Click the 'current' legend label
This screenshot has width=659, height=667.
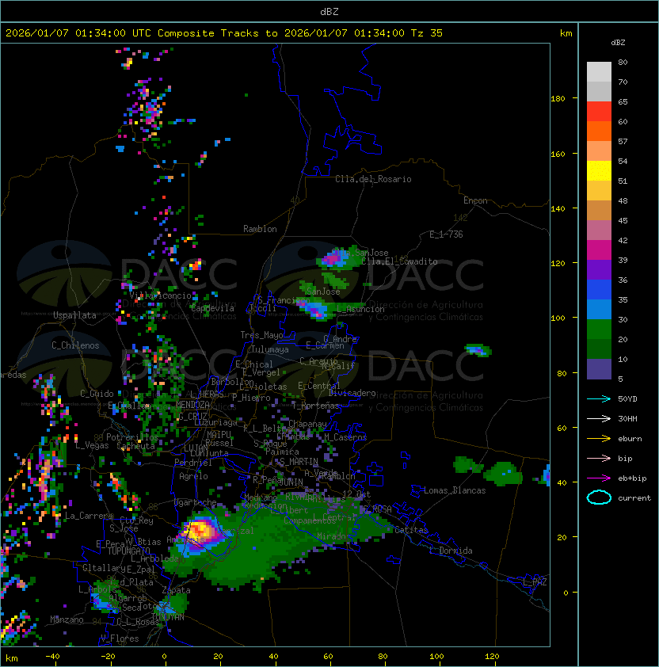coord(634,498)
